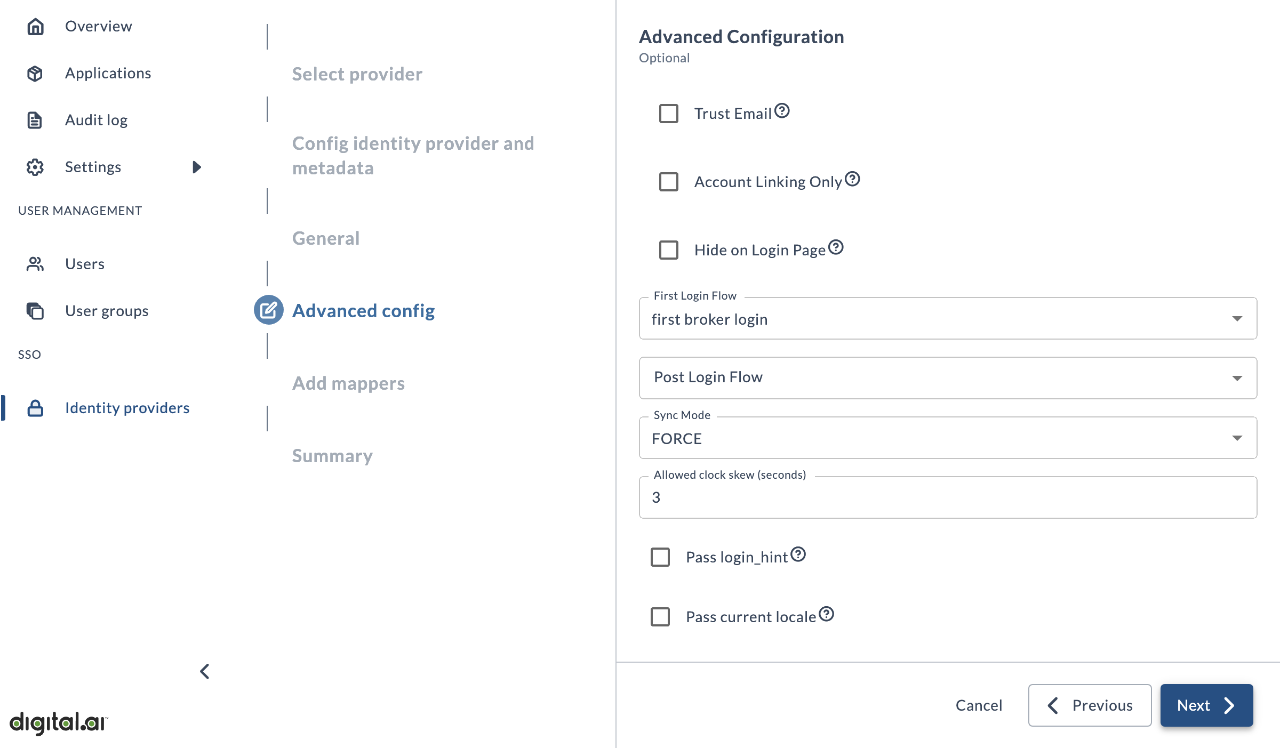Click the Settings gear icon
The height and width of the screenshot is (748, 1280).
(x=36, y=167)
